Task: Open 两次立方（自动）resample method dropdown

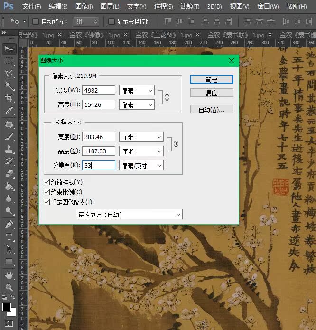Action: 129,215
